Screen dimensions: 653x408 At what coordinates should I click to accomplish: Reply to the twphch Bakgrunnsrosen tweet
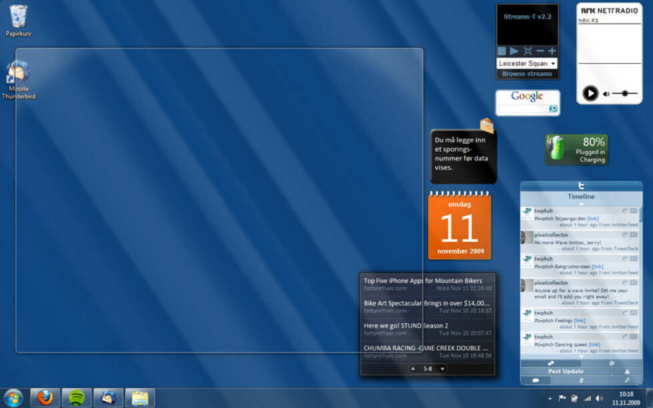point(624,259)
